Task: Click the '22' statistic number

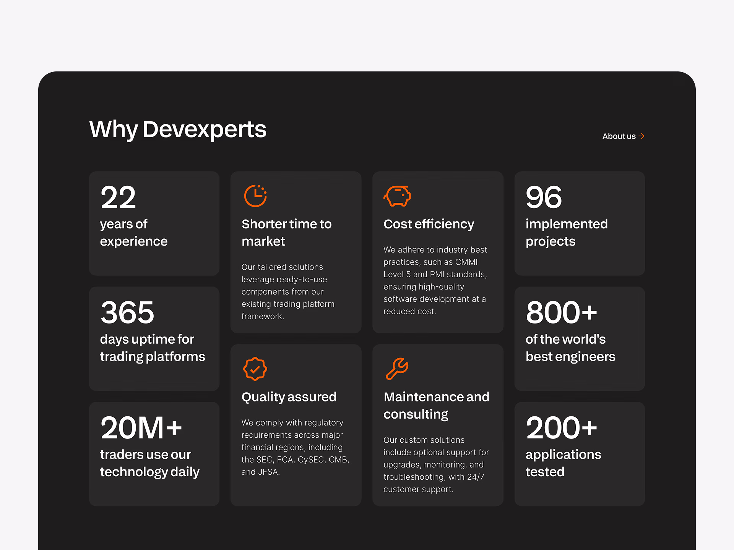Action: coord(118,197)
